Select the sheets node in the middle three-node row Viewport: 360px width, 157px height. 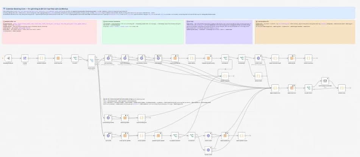pos(125,118)
